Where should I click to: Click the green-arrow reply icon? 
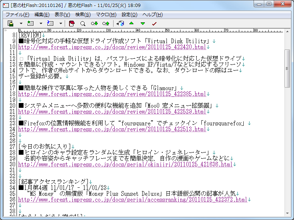[31, 23]
